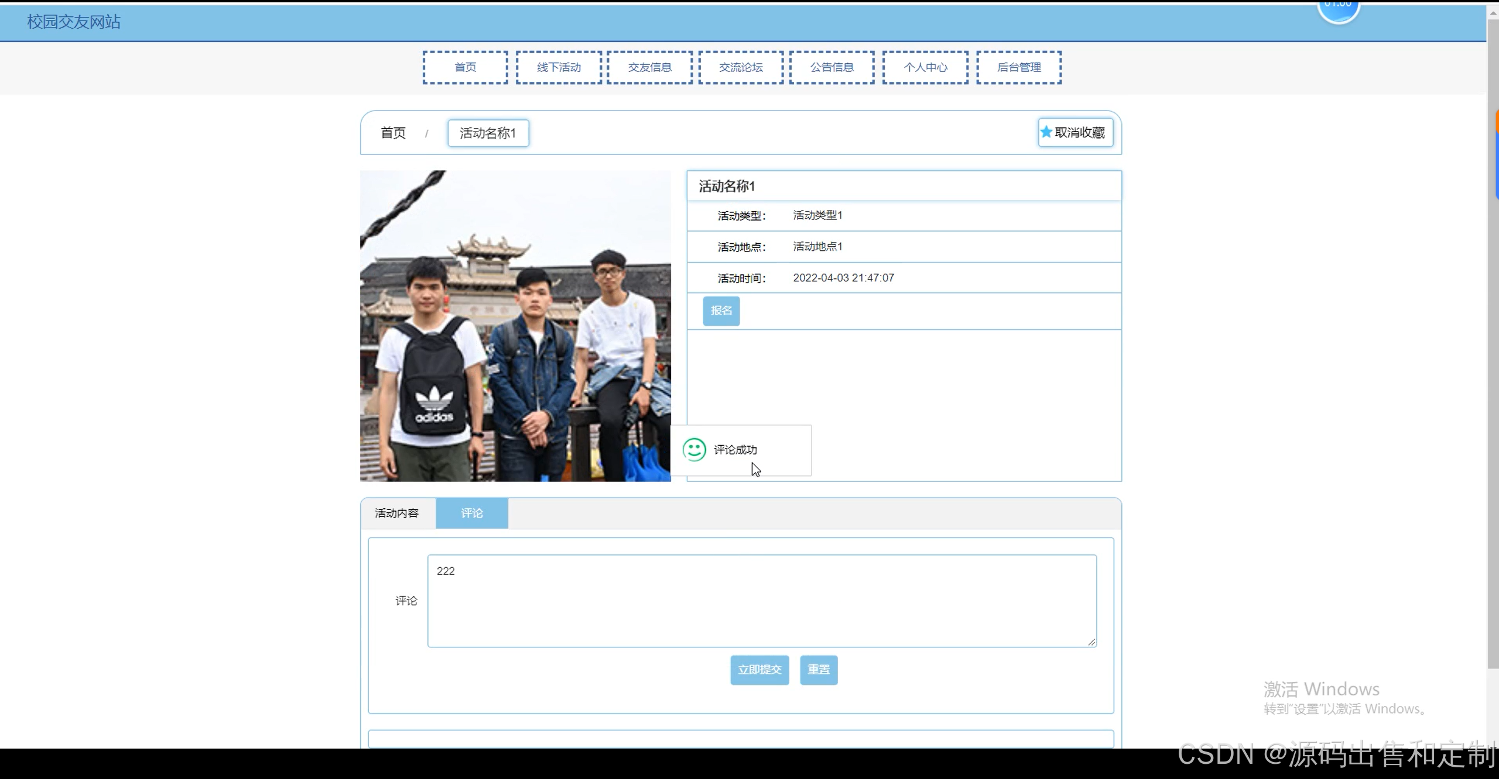
Task: Open the 交流论坛 navigation item
Action: point(741,68)
